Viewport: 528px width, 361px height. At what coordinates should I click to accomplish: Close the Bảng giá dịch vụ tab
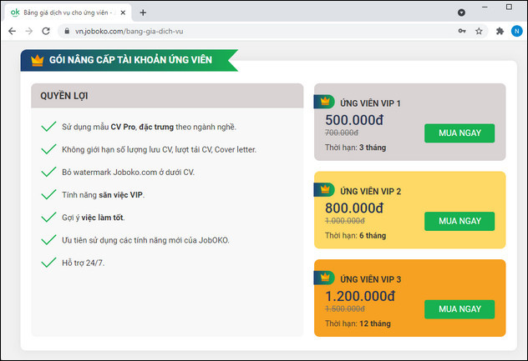(123, 13)
